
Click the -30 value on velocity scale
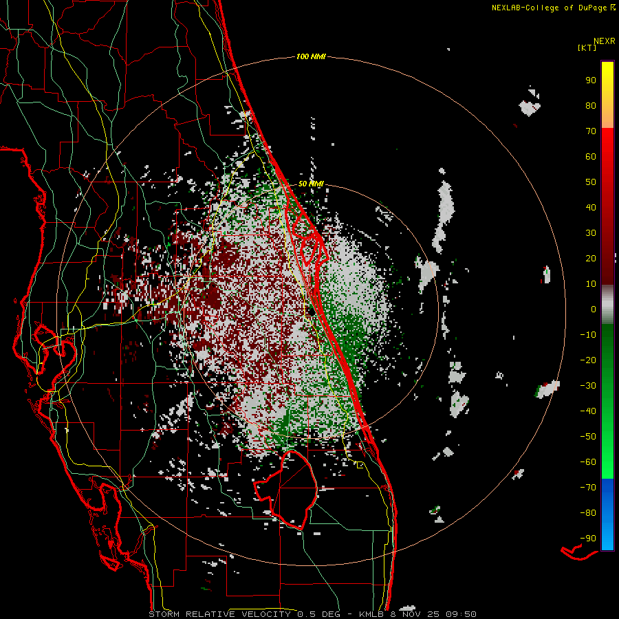588,386
